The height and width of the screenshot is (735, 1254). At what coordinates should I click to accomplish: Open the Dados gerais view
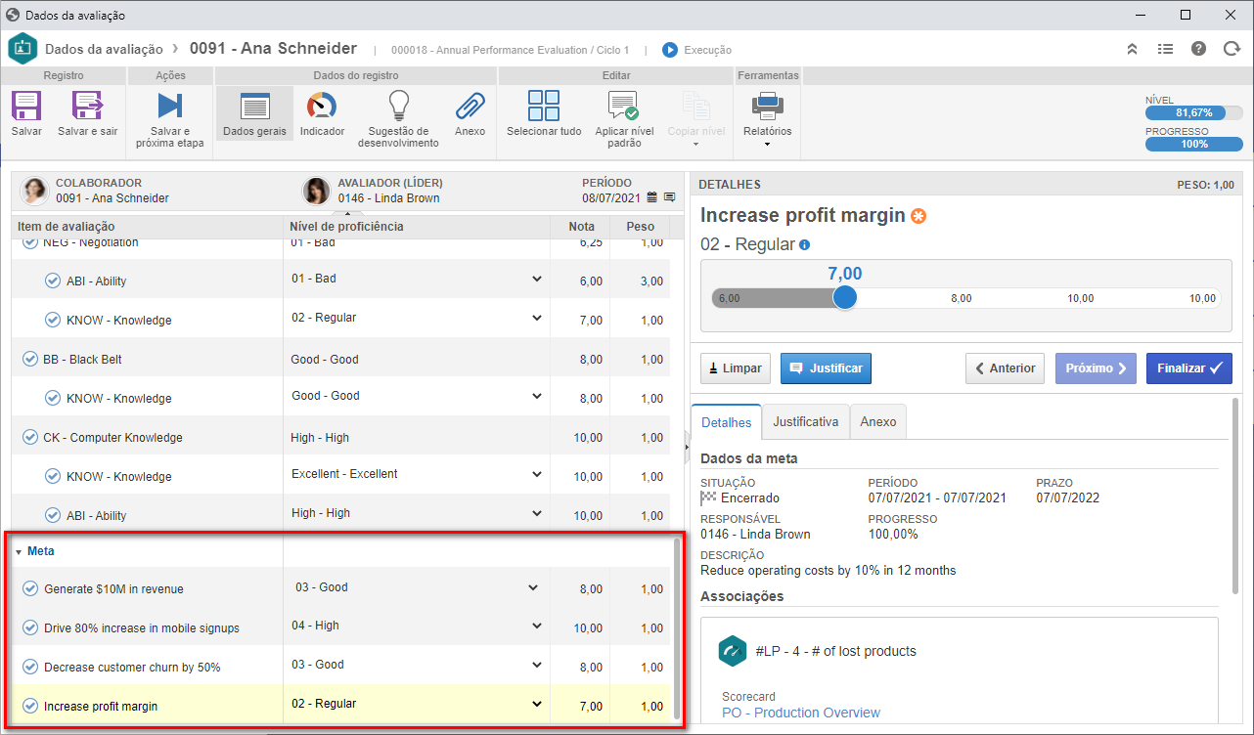click(254, 113)
